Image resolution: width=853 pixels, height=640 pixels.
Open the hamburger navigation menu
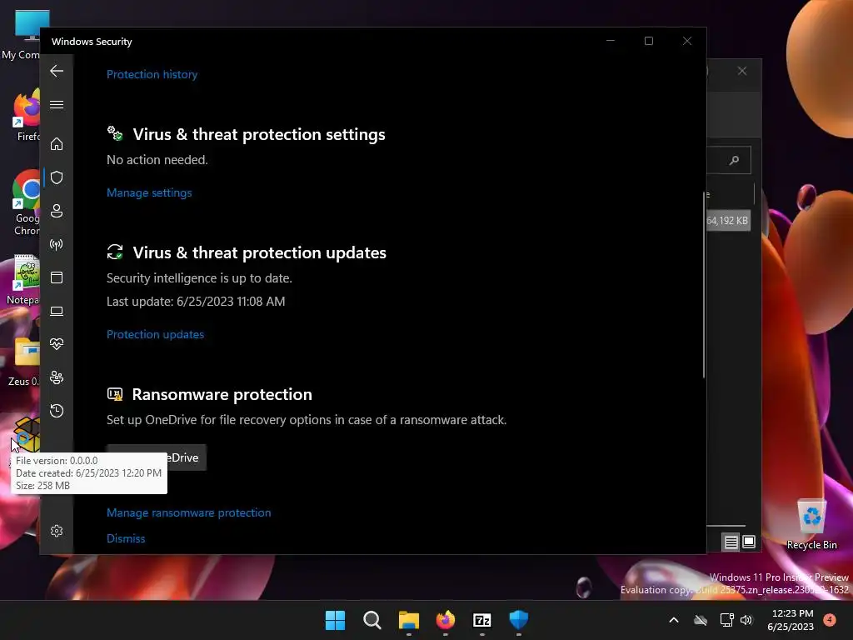coord(57,104)
